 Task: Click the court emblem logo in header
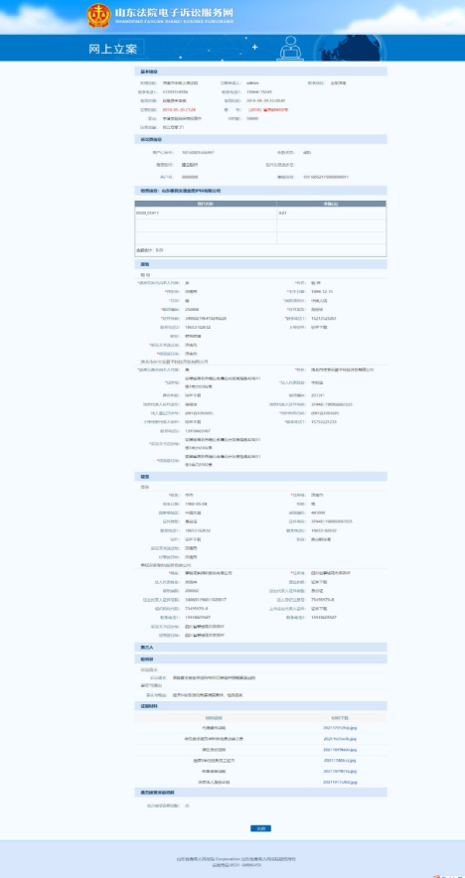98,15
